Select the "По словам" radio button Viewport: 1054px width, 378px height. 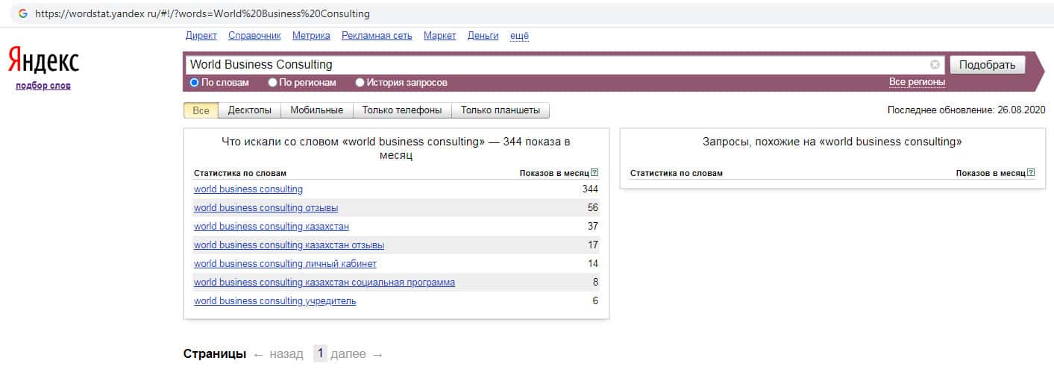point(195,83)
